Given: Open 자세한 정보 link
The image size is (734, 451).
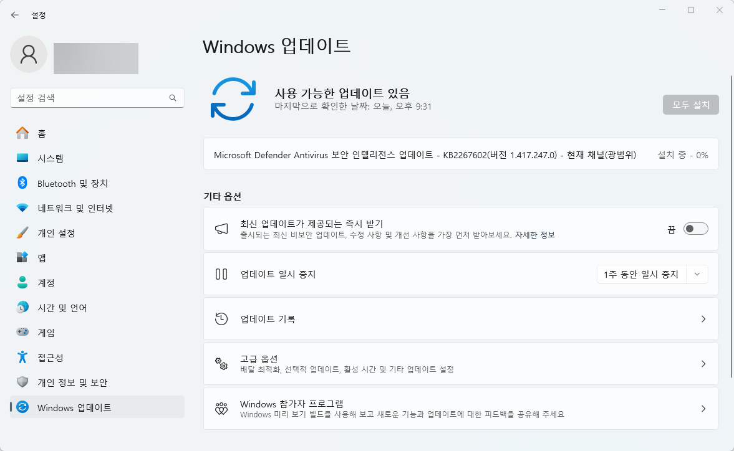Looking at the screenshot, I should click(x=534, y=235).
